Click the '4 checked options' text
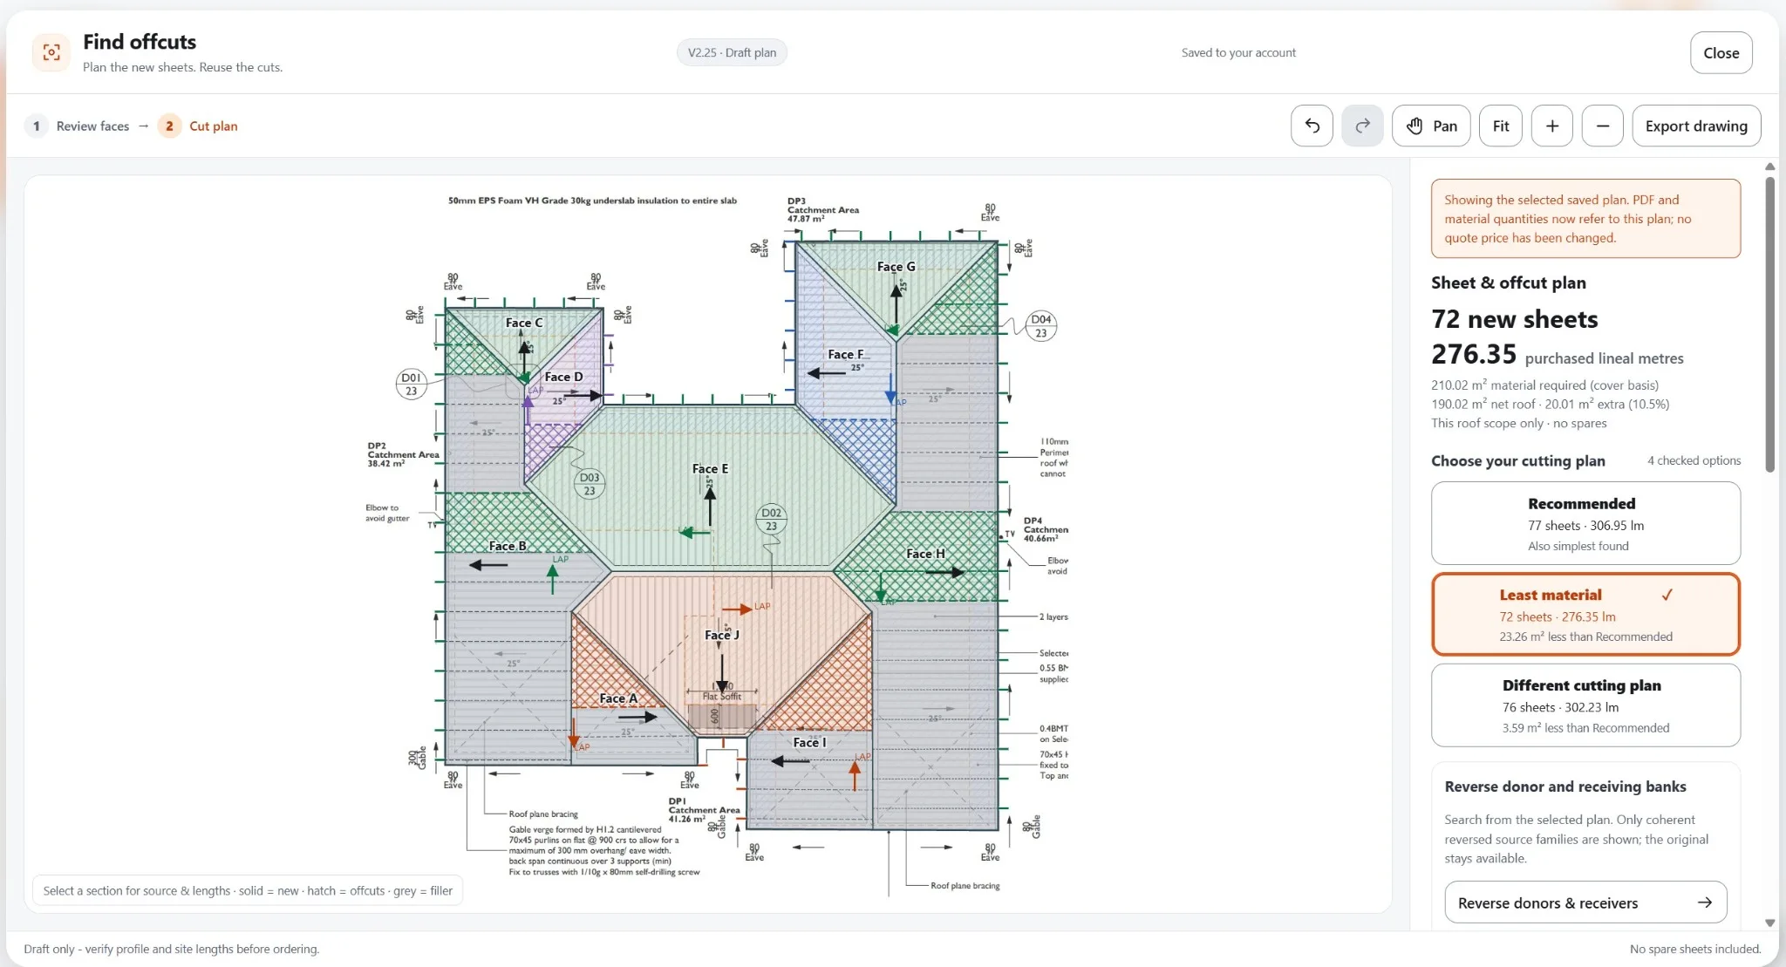Image resolution: width=1786 pixels, height=967 pixels. (x=1694, y=460)
